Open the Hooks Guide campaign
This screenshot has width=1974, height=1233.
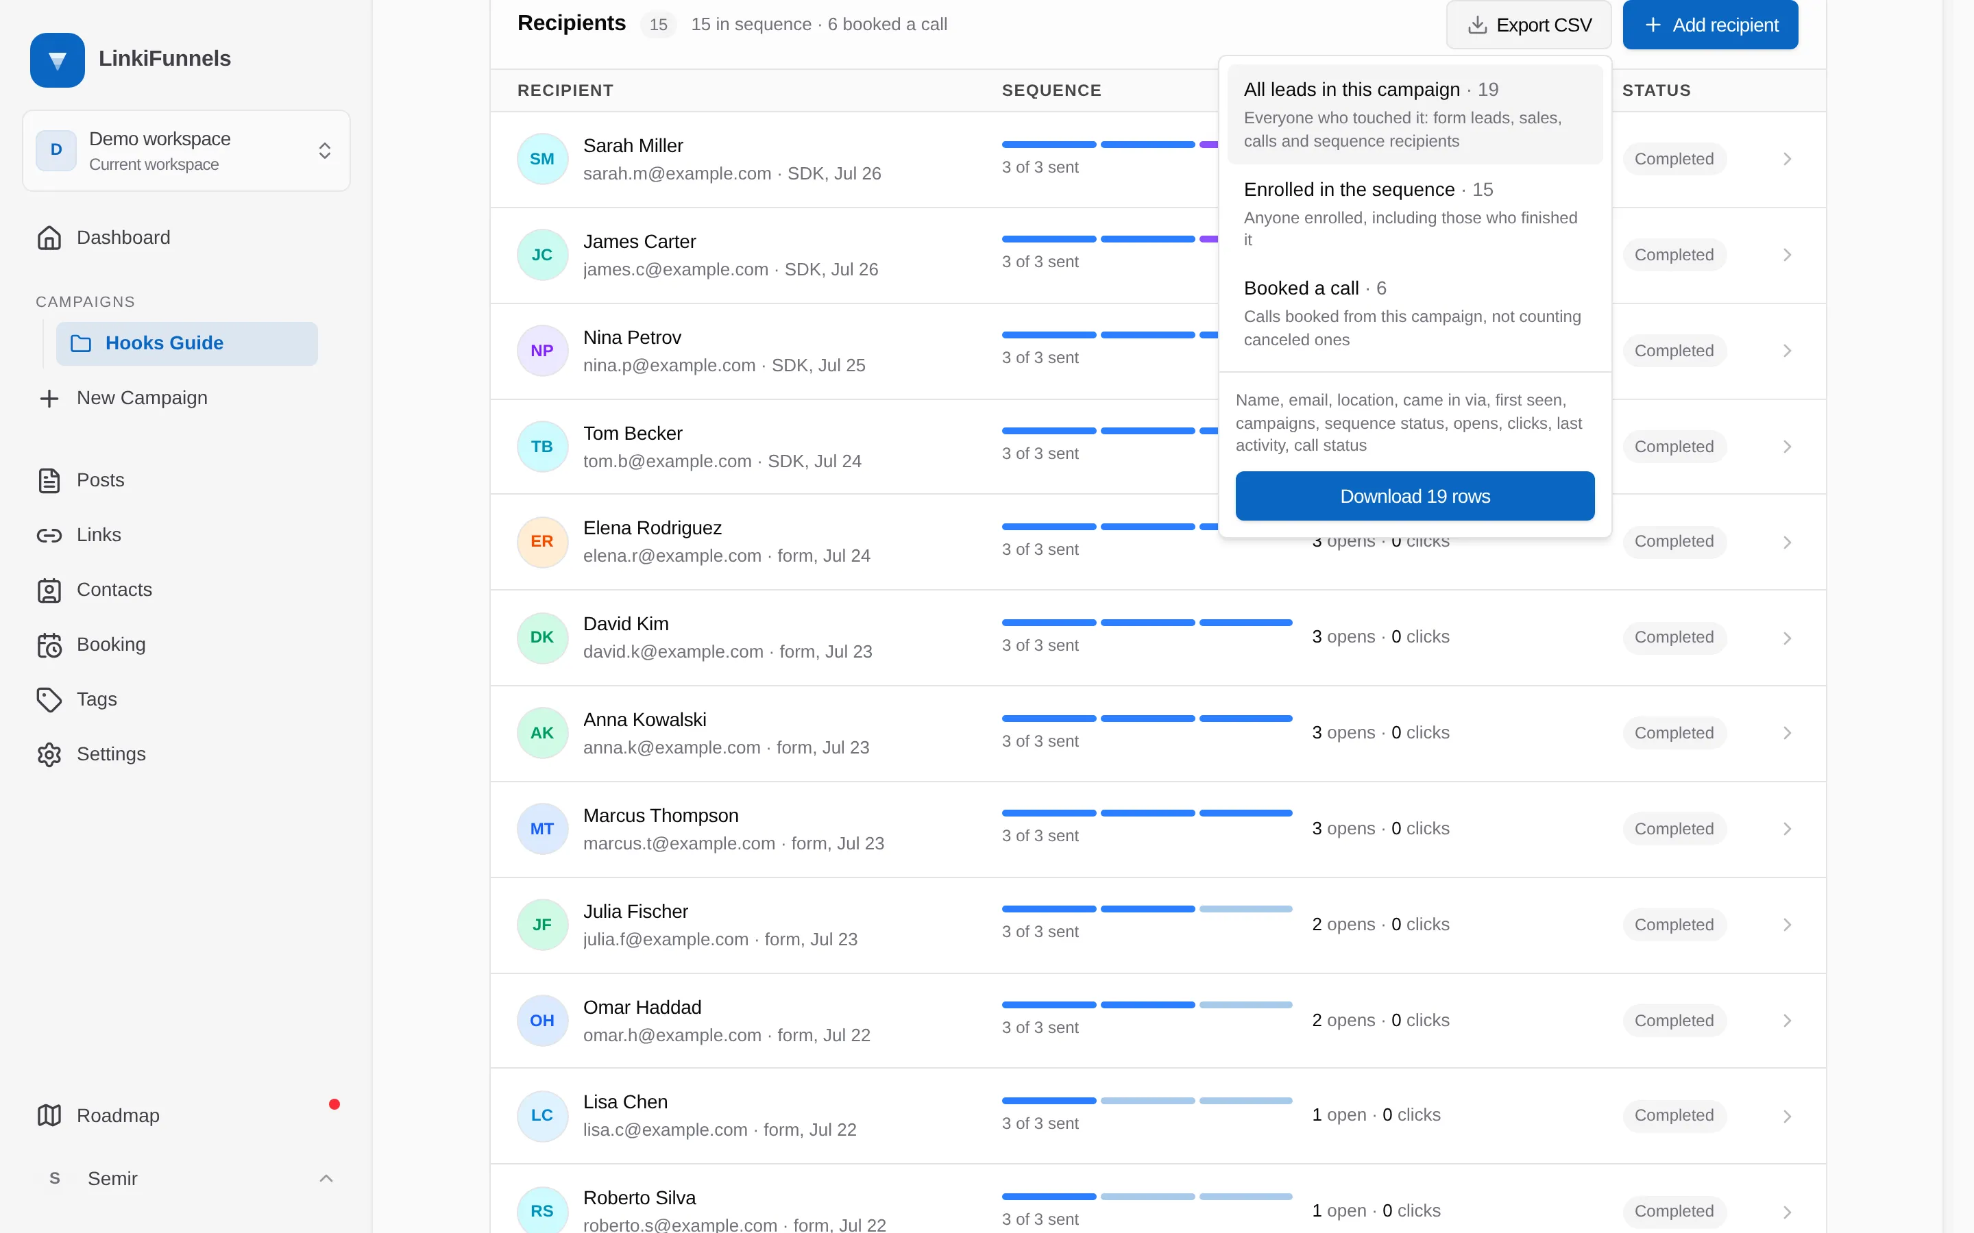[187, 343]
